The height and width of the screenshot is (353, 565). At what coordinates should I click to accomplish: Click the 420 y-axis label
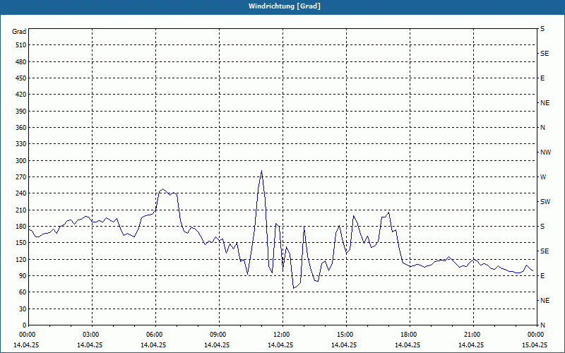click(x=21, y=95)
